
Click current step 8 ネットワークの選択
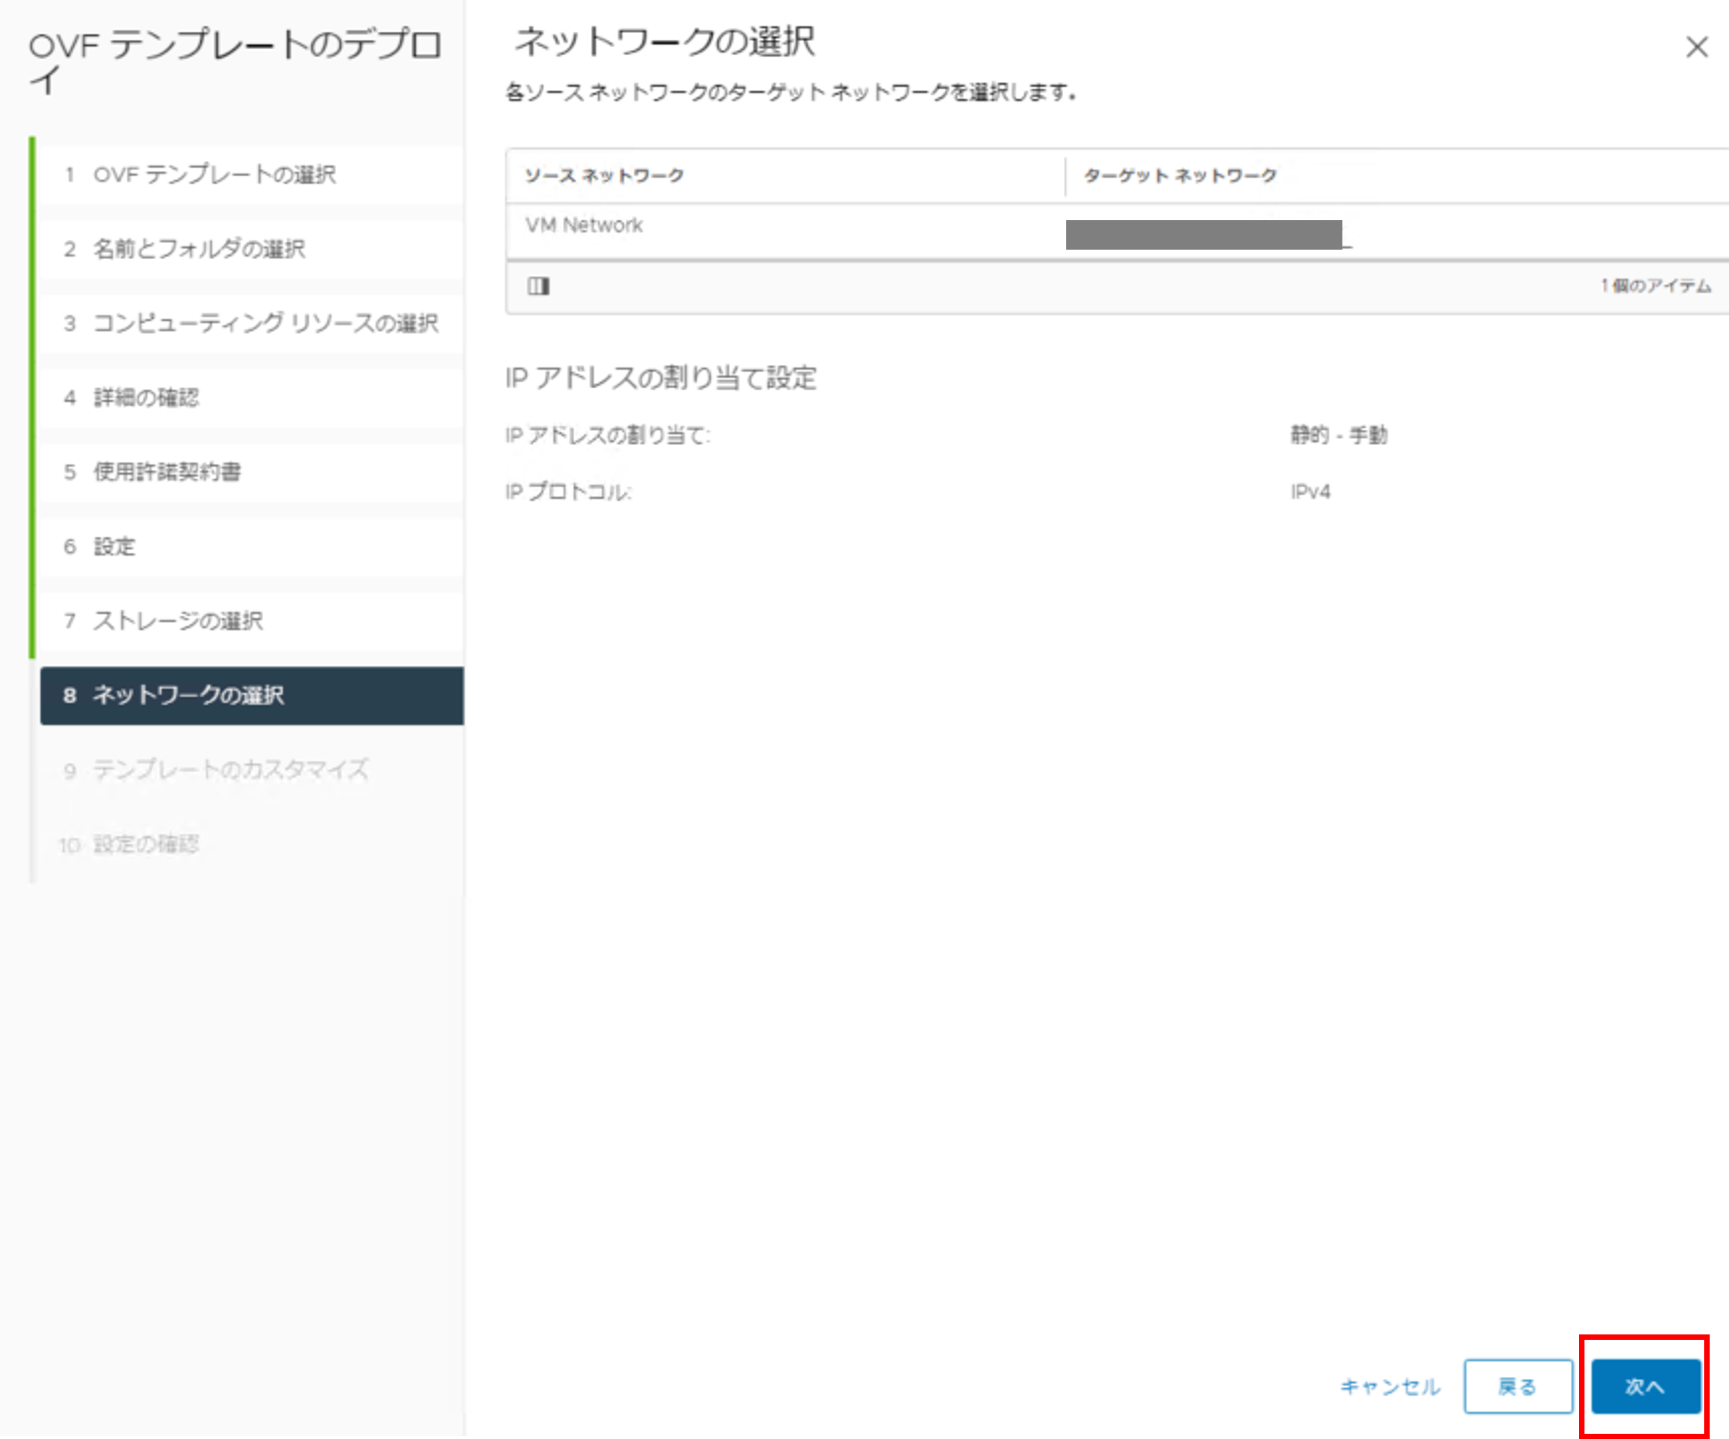pos(188,695)
